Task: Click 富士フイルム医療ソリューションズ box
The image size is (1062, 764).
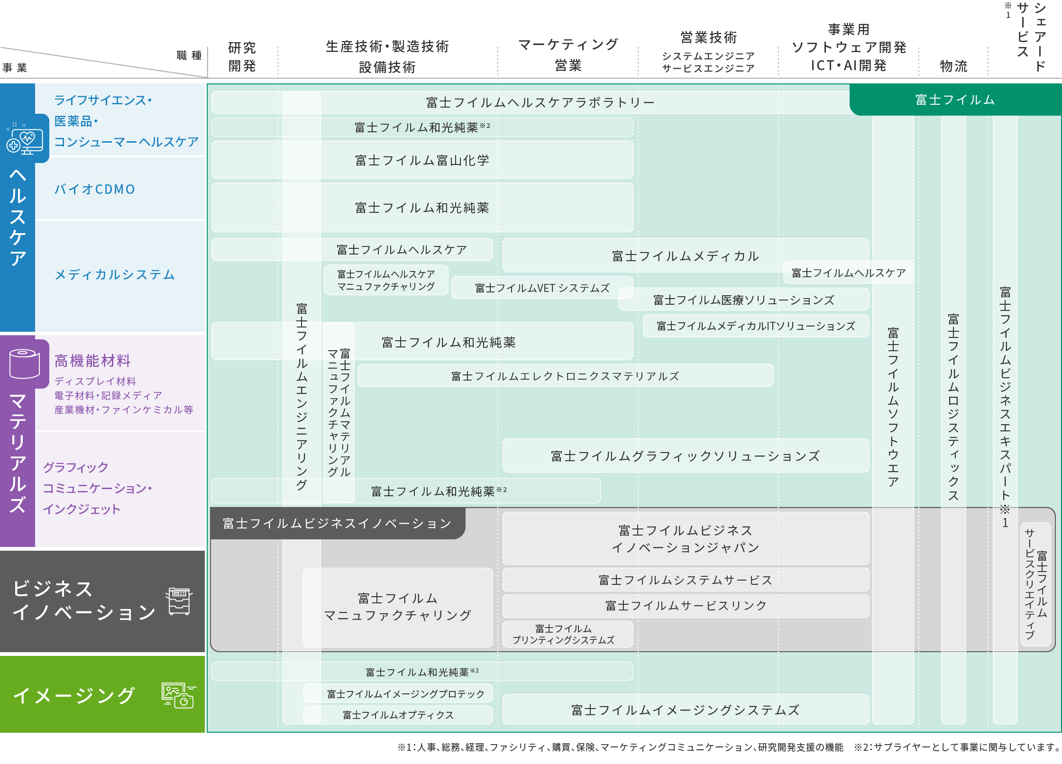Action: (x=743, y=300)
